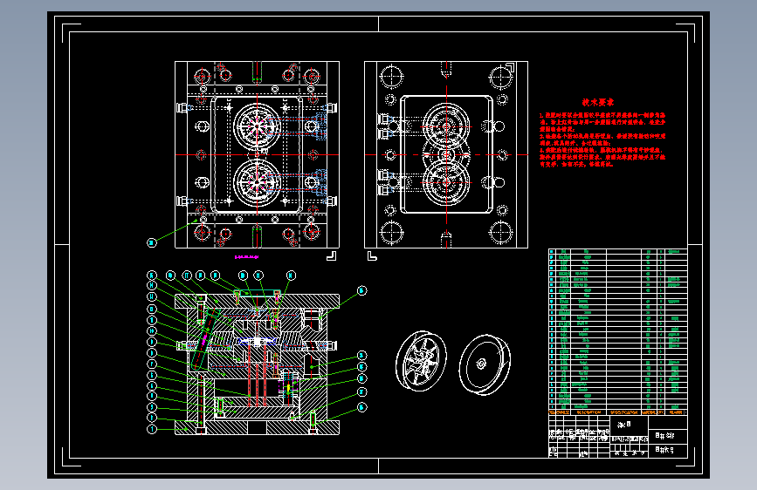Click the magenta label under left plan view
Screen dimensions: 757x490
pyautogui.click(x=247, y=257)
